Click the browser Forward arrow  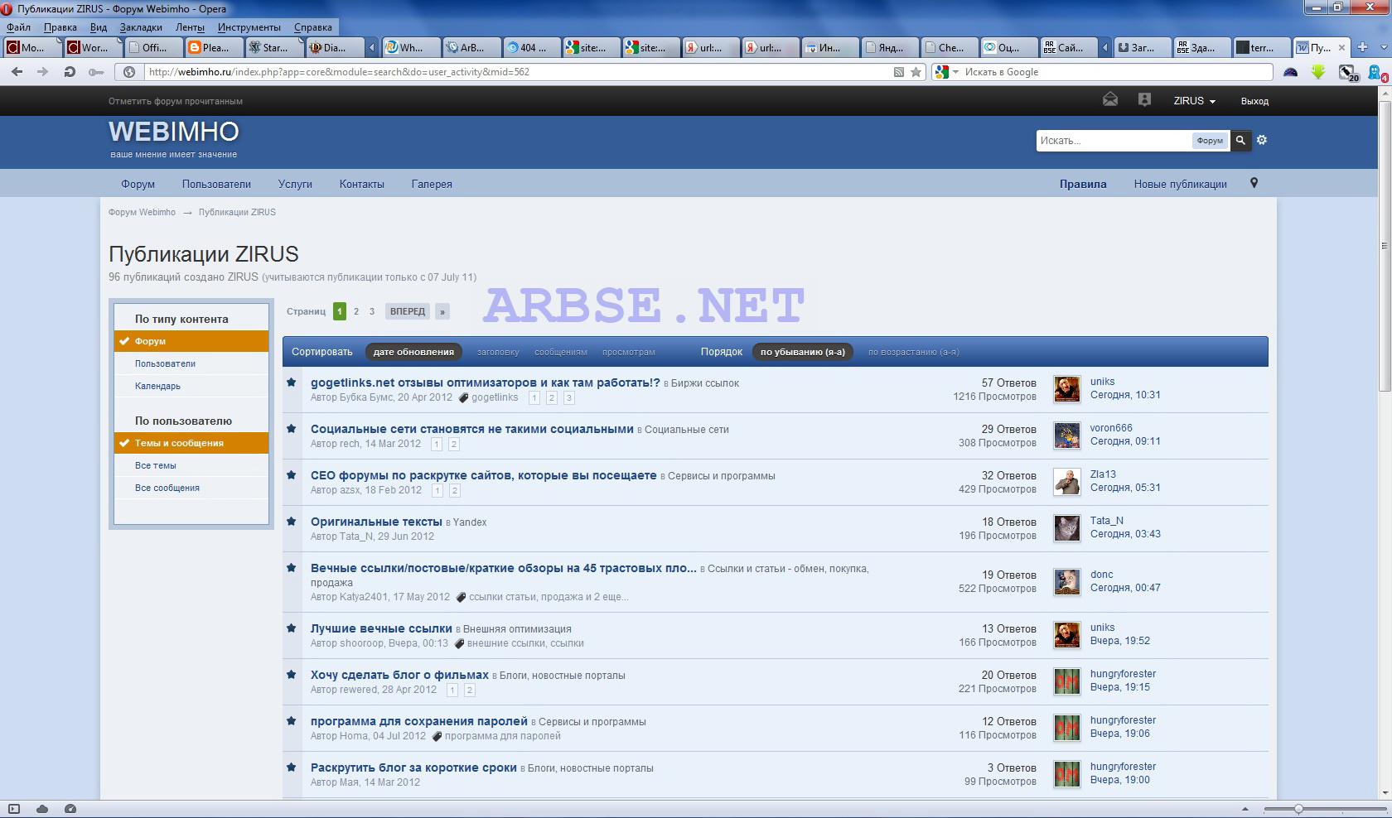click(x=42, y=72)
